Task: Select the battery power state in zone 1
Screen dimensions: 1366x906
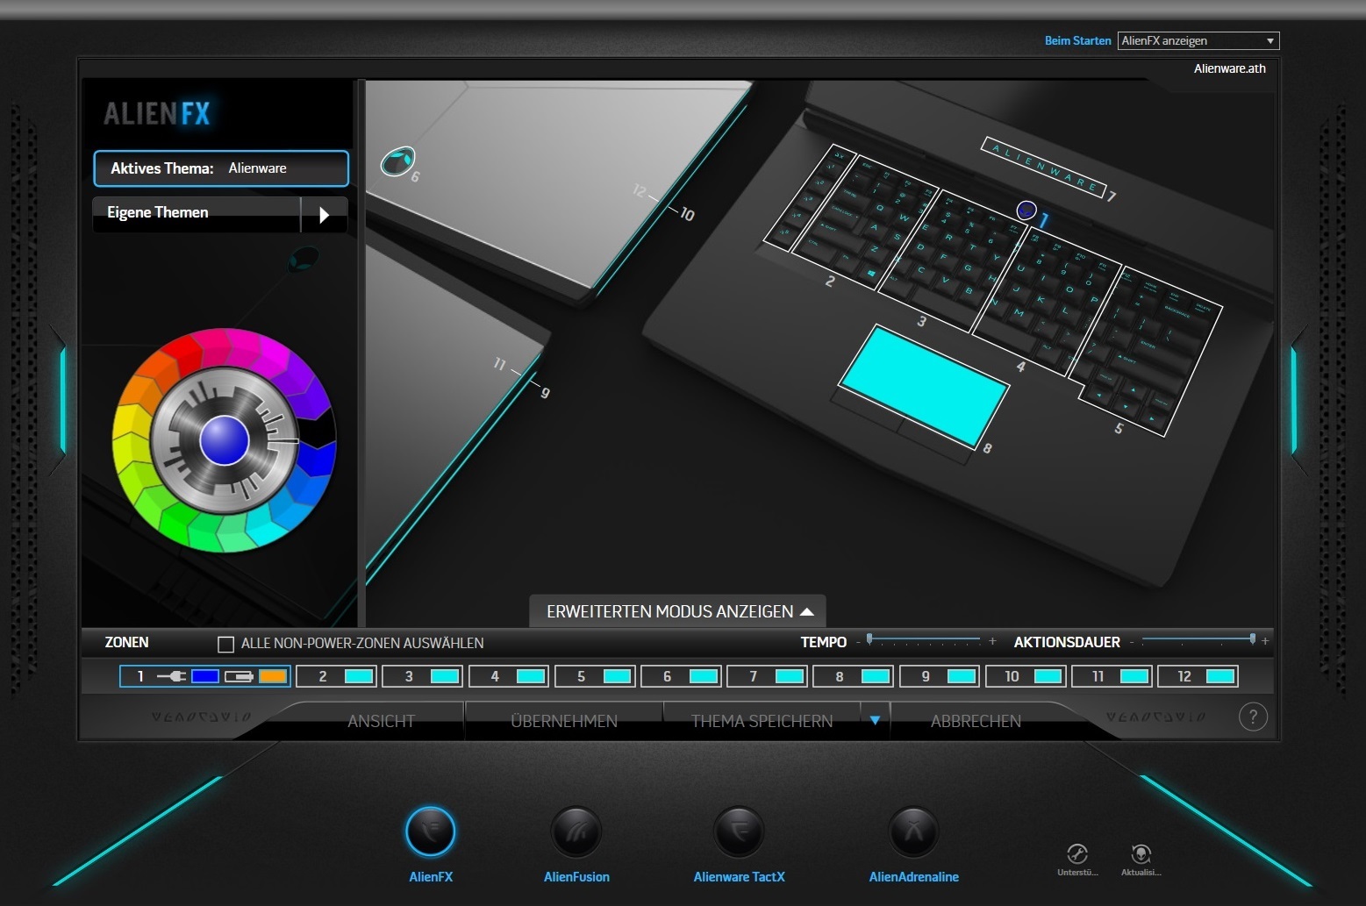Action: [239, 676]
